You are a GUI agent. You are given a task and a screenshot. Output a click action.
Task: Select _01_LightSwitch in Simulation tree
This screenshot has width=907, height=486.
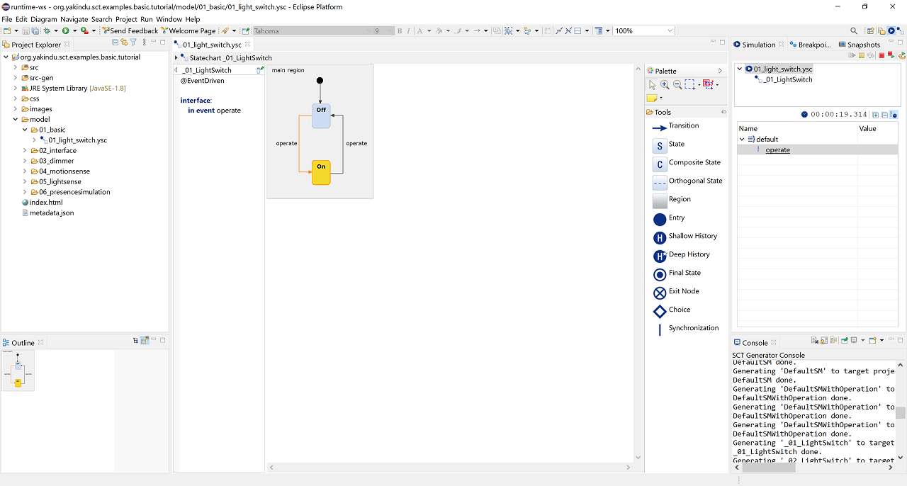(784, 79)
